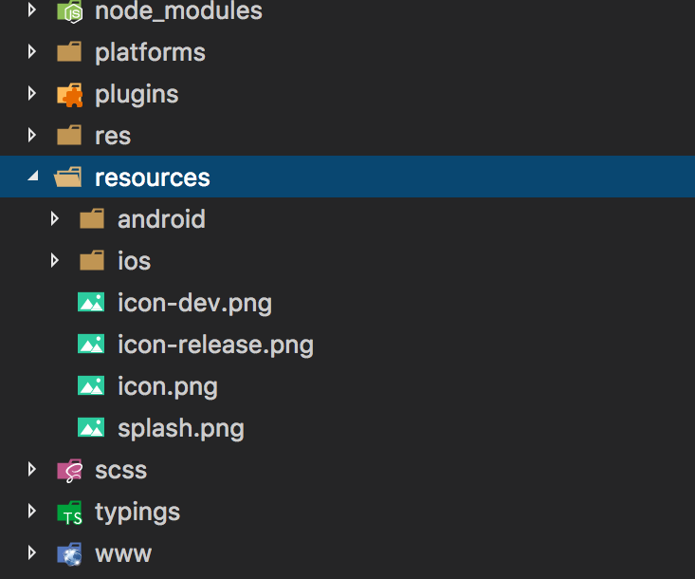
Task: Click the typings TypeScript folder icon
Action: point(69,513)
